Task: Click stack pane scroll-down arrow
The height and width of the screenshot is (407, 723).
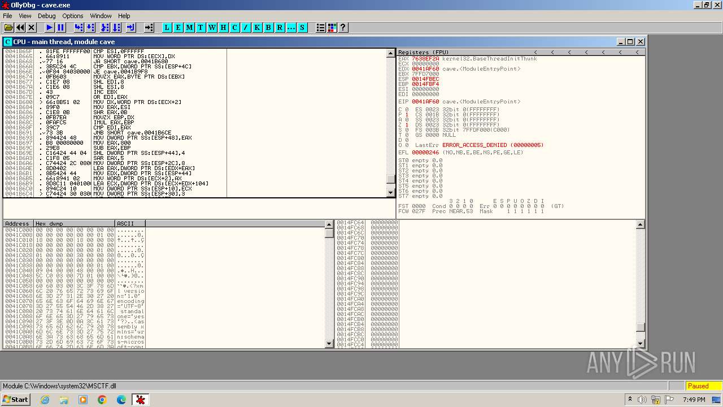Action: pos(640,344)
